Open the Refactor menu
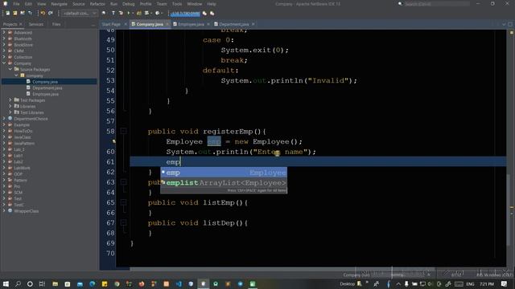This screenshot has width=515, height=289. click(97, 4)
